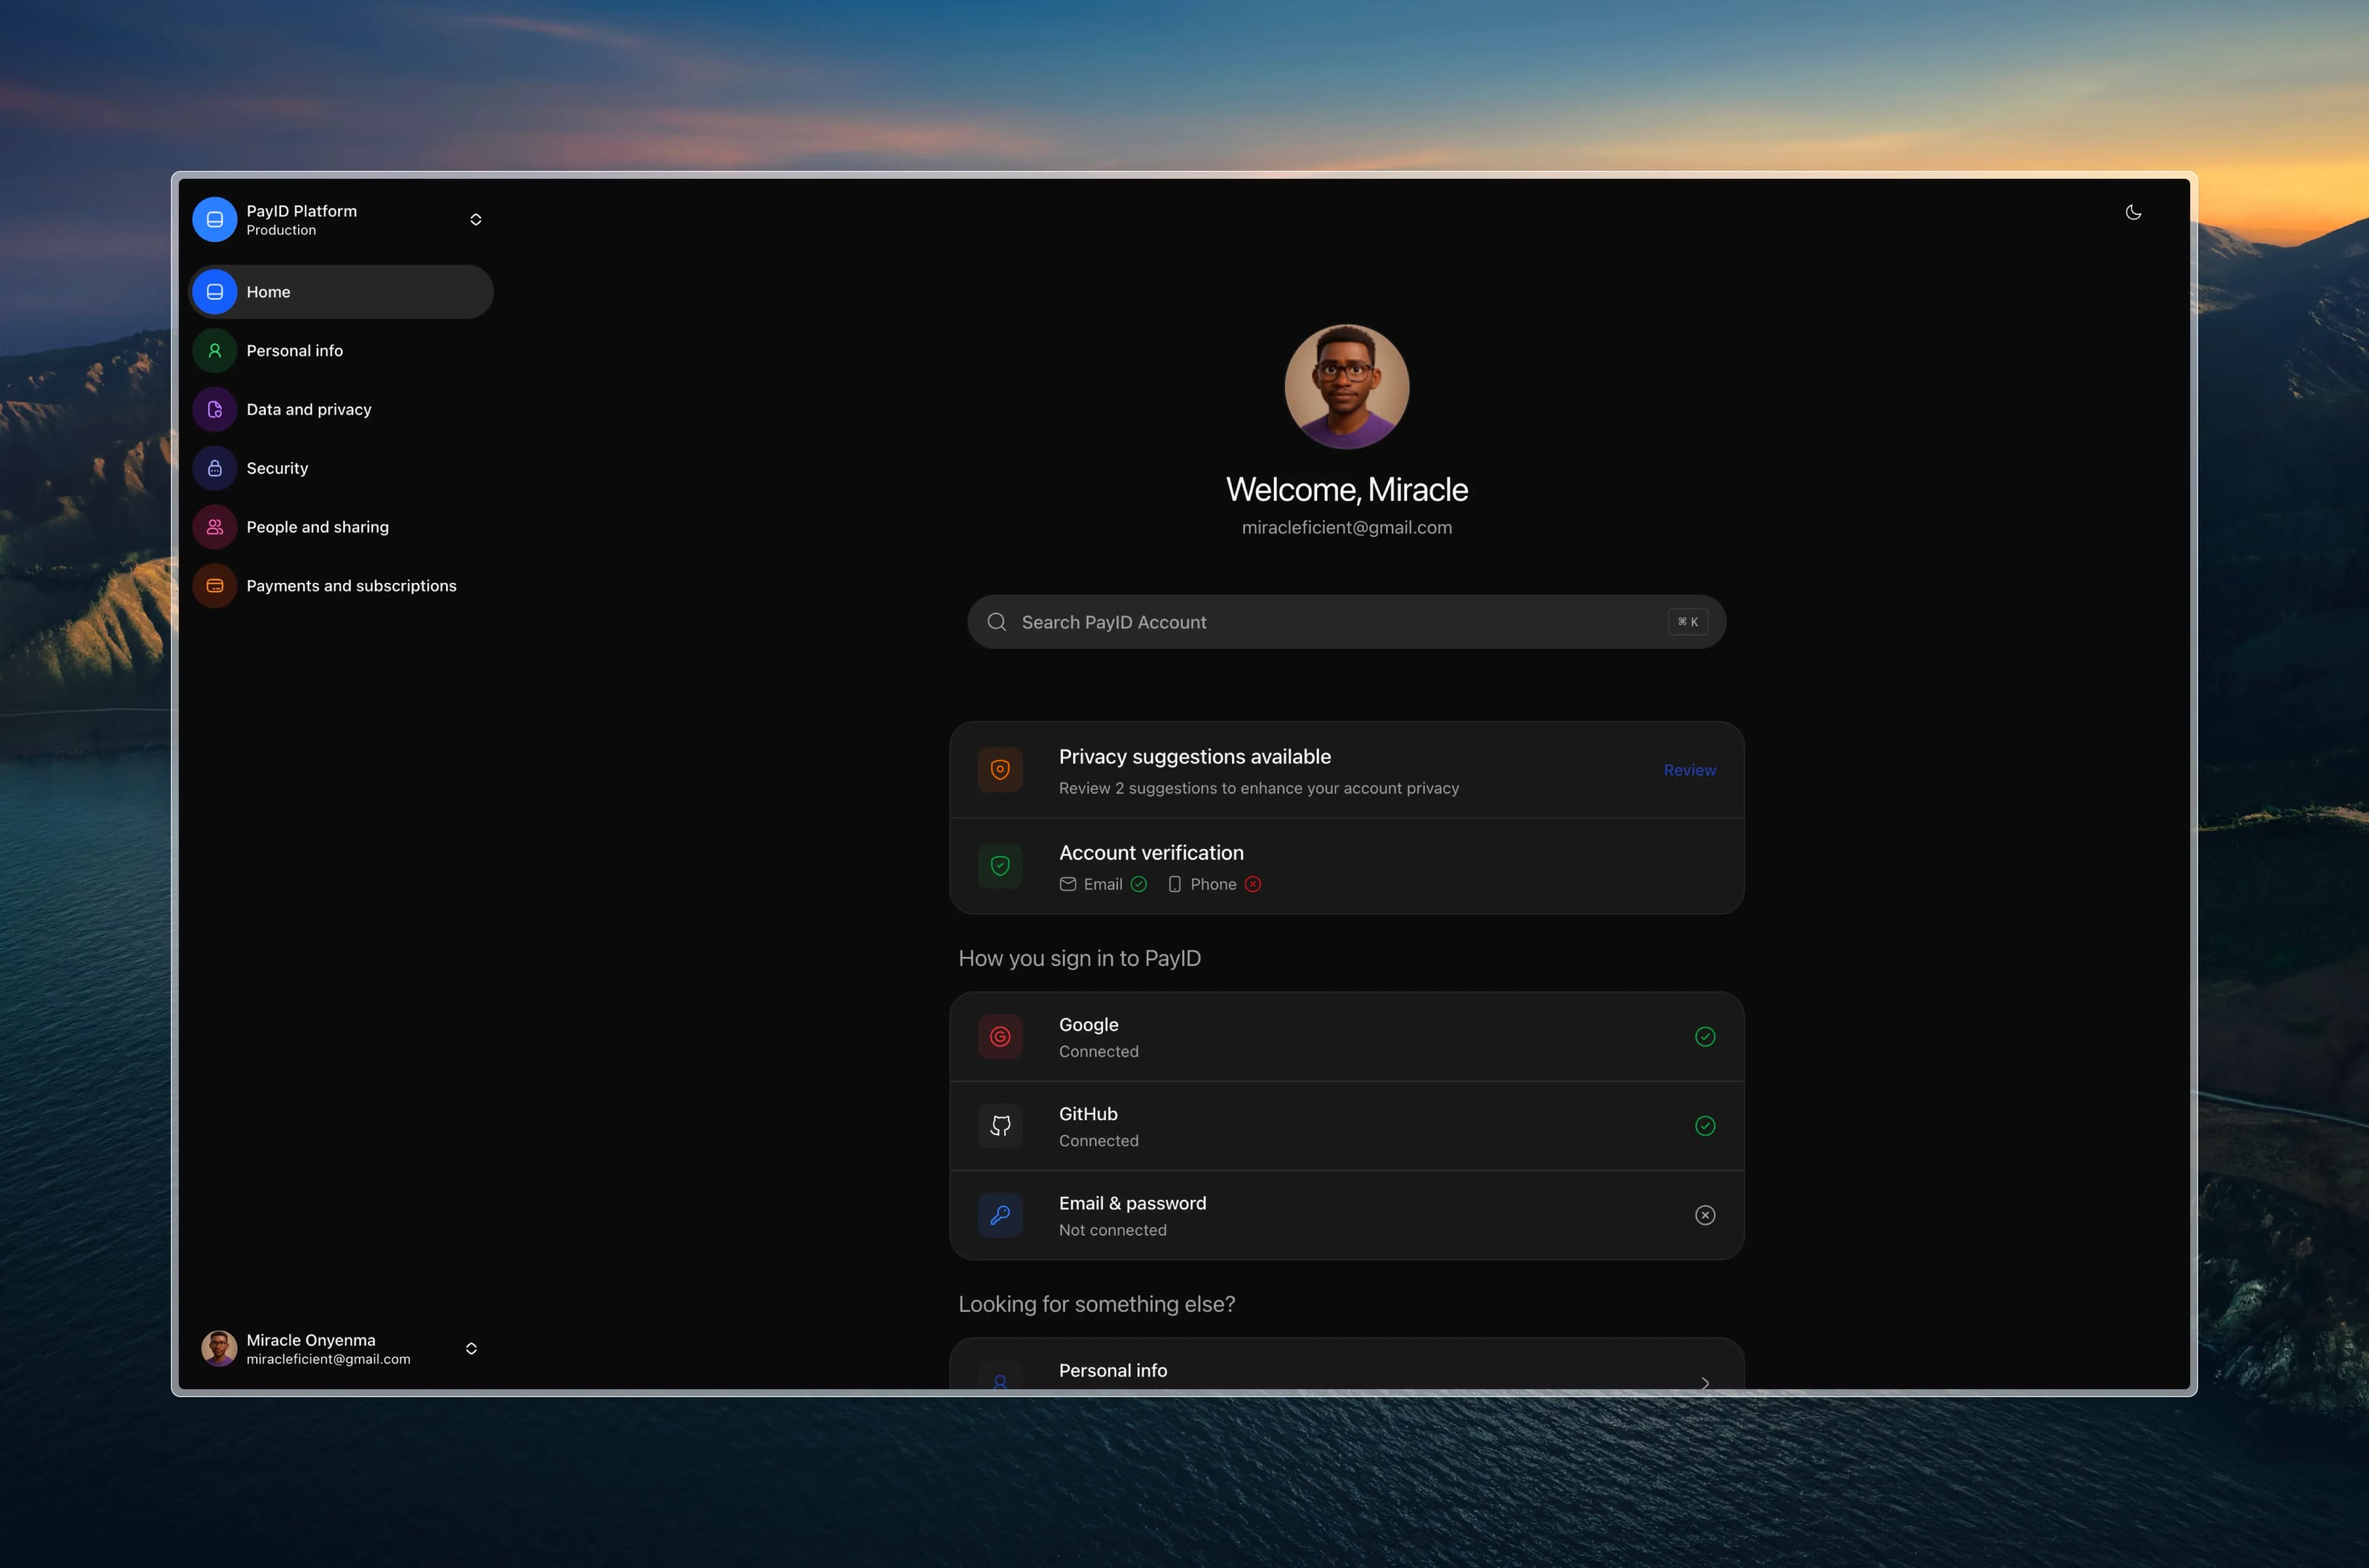Open the GitHub sign-in row
This screenshot has width=2369, height=1568.
pos(1346,1126)
